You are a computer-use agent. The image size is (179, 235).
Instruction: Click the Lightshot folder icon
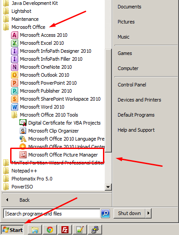(x=6, y=11)
